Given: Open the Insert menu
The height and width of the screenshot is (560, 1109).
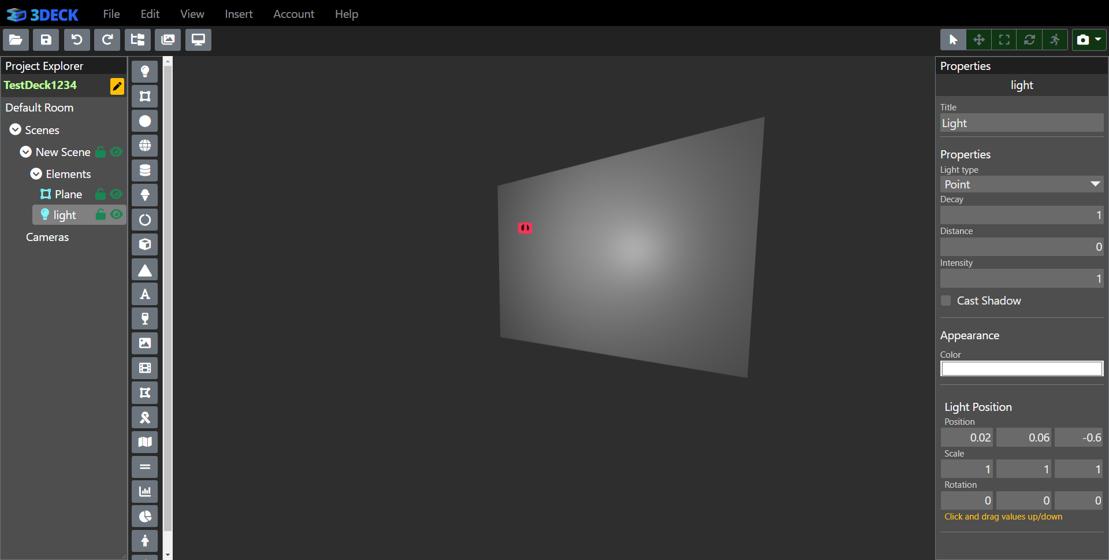Looking at the screenshot, I should point(239,14).
